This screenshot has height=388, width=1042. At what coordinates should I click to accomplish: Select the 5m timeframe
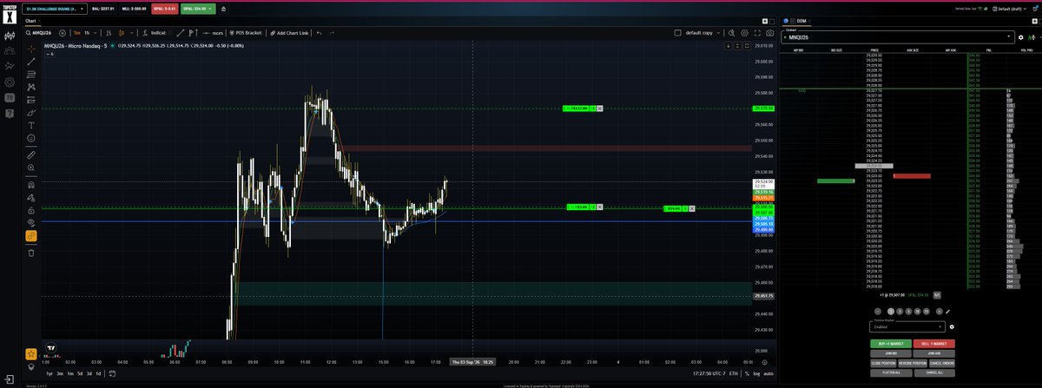coord(76,33)
